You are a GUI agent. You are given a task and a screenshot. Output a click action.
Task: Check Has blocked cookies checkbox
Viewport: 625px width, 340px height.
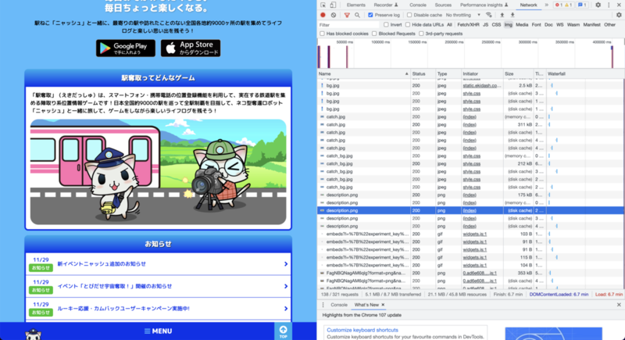(322, 34)
